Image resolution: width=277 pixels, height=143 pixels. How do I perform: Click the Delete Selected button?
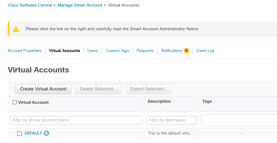point(98,89)
